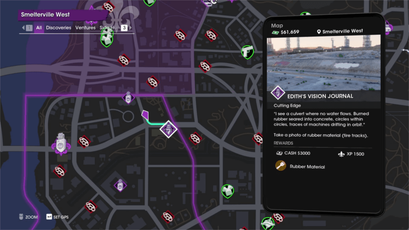Click the purple player position arrow marker
The image size is (409, 230).
[145, 115]
